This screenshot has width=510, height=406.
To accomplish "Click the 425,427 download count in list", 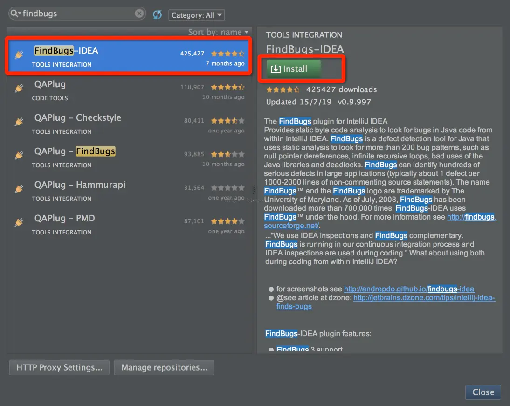I will pos(192,53).
